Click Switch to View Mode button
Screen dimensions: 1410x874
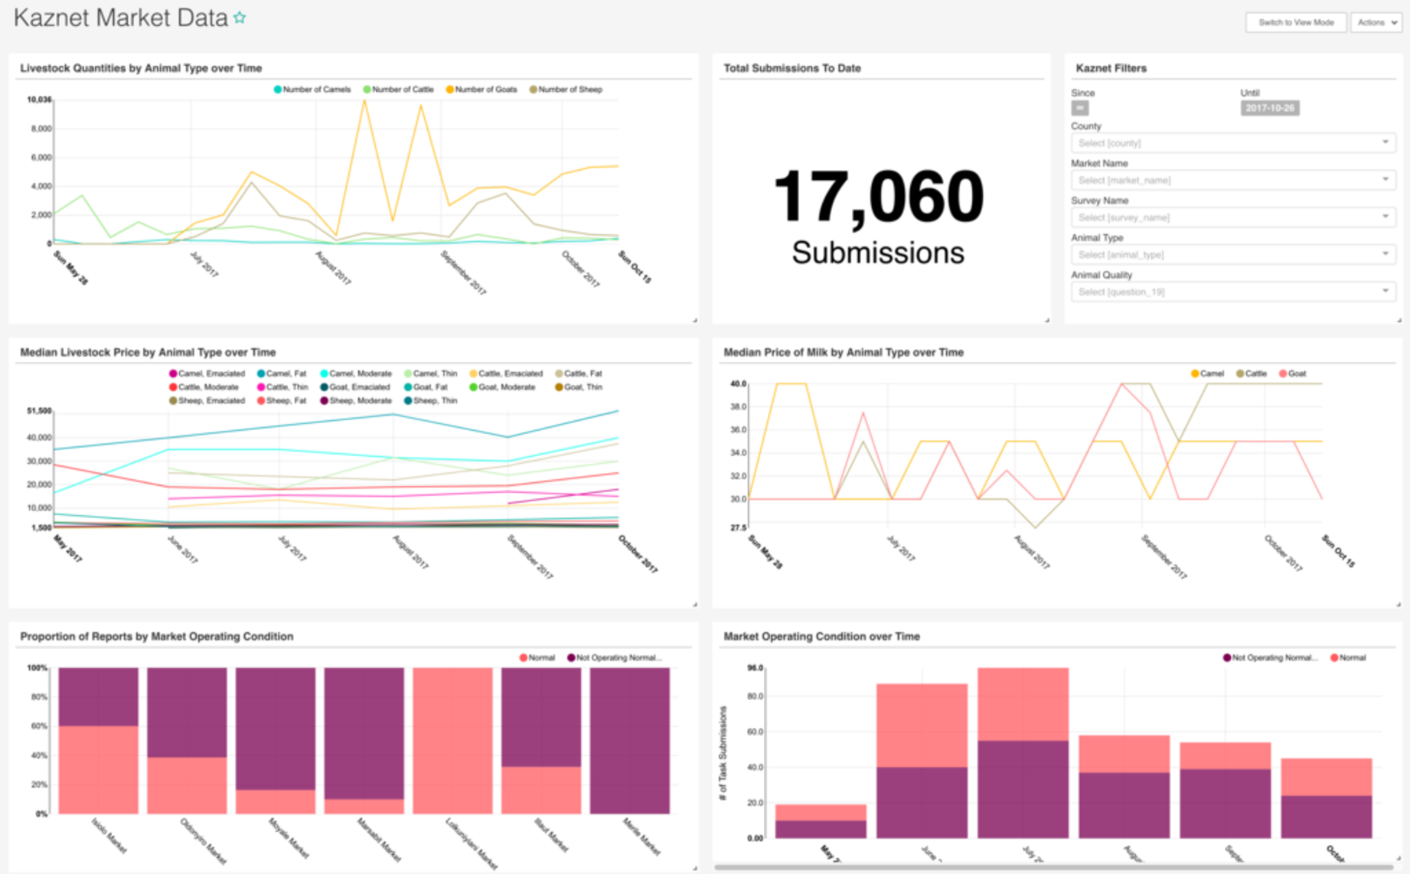pyautogui.click(x=1295, y=22)
